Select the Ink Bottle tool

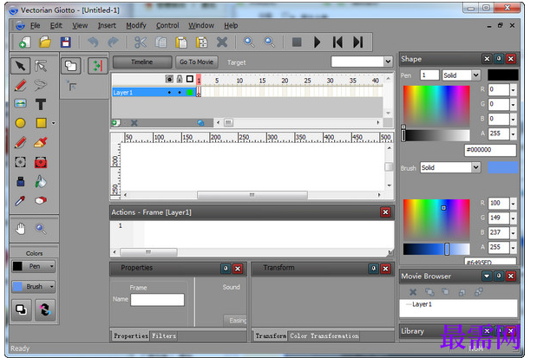click(20, 182)
